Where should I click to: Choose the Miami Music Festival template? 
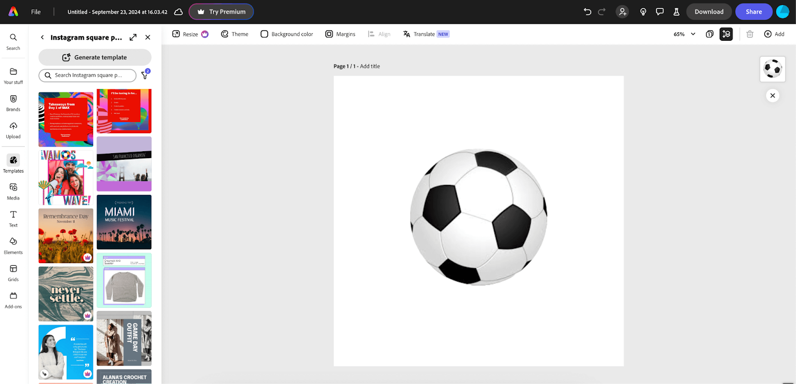click(x=124, y=222)
